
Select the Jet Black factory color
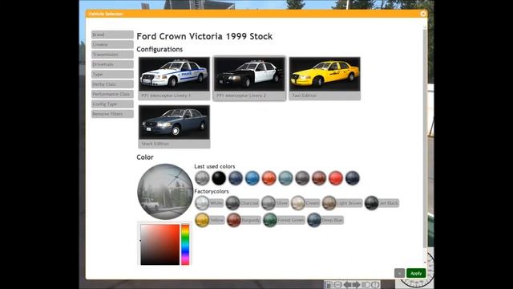pyautogui.click(x=382, y=203)
